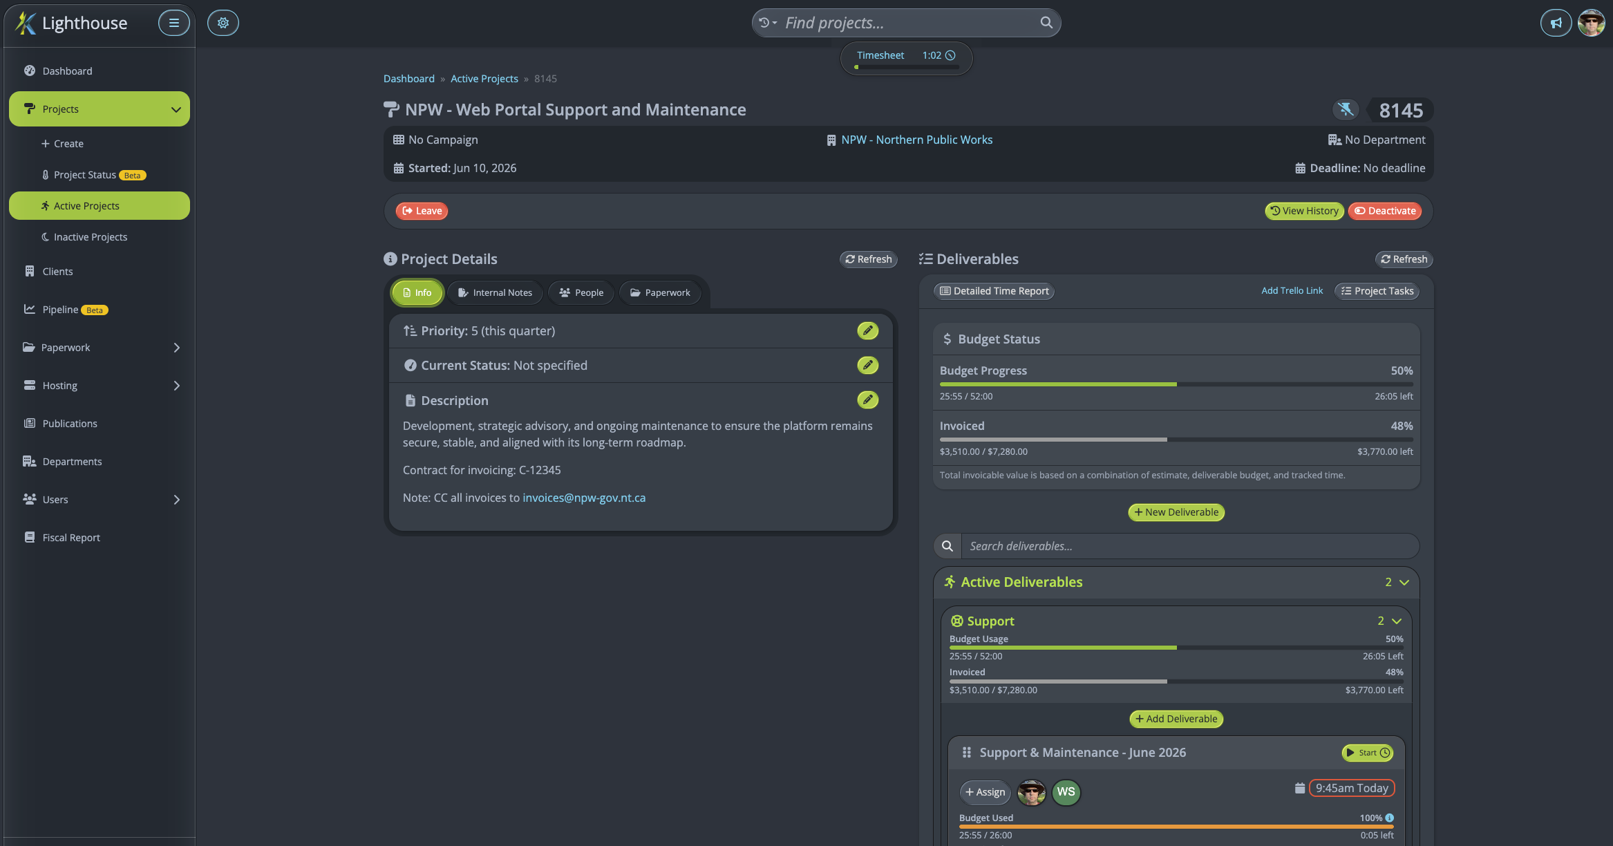This screenshot has width=1613, height=846.
Task: Open the recent history icon in search bar
Action: (767, 23)
